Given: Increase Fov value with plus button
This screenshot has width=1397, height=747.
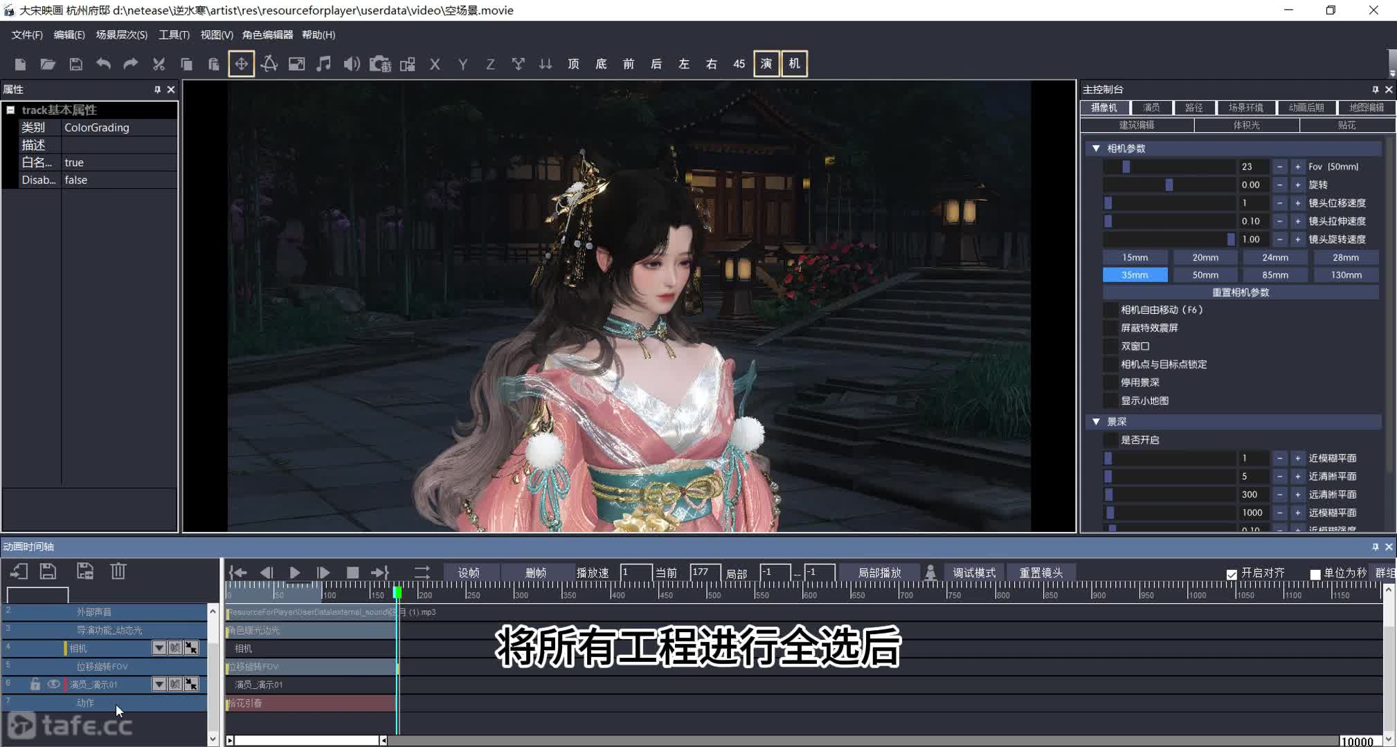Looking at the screenshot, I should pos(1297,167).
